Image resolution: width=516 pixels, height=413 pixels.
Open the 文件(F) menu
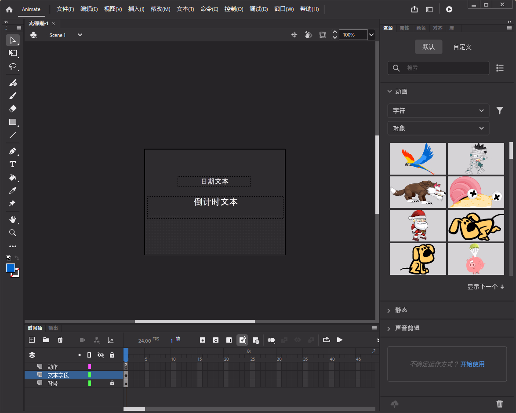(65, 9)
